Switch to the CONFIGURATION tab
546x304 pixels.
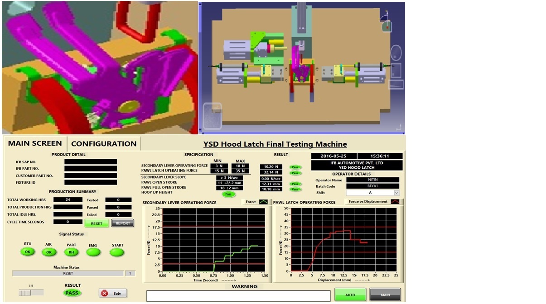[x=103, y=144]
